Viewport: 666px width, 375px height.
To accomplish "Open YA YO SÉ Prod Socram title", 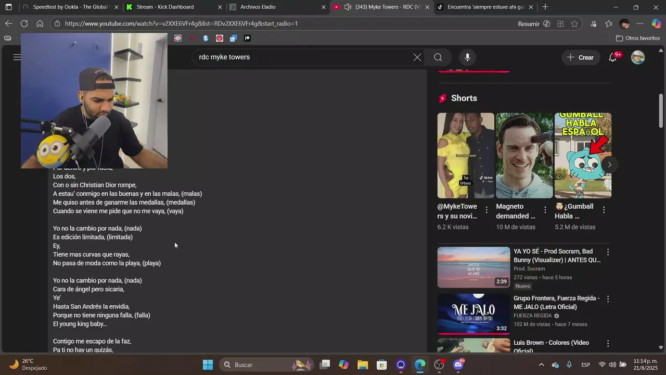I will 557,256.
